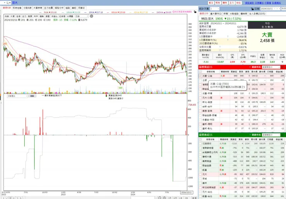Click the zoom in plus icon below chart
The width and height of the screenshot is (286, 199).
(x=164, y=198)
